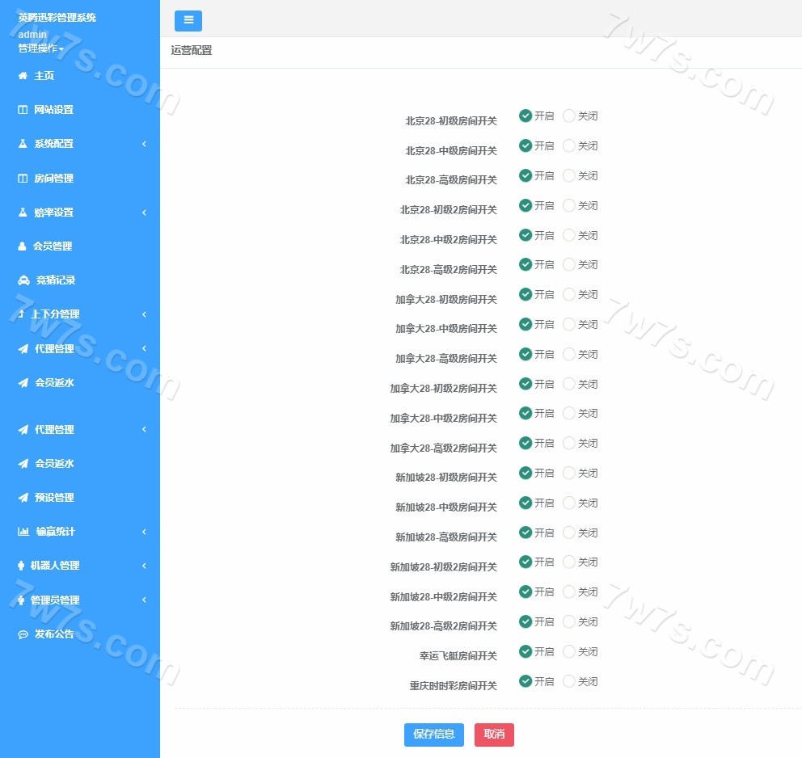Open the 网站设置 menu item
This screenshot has height=758, width=802.
(53, 110)
